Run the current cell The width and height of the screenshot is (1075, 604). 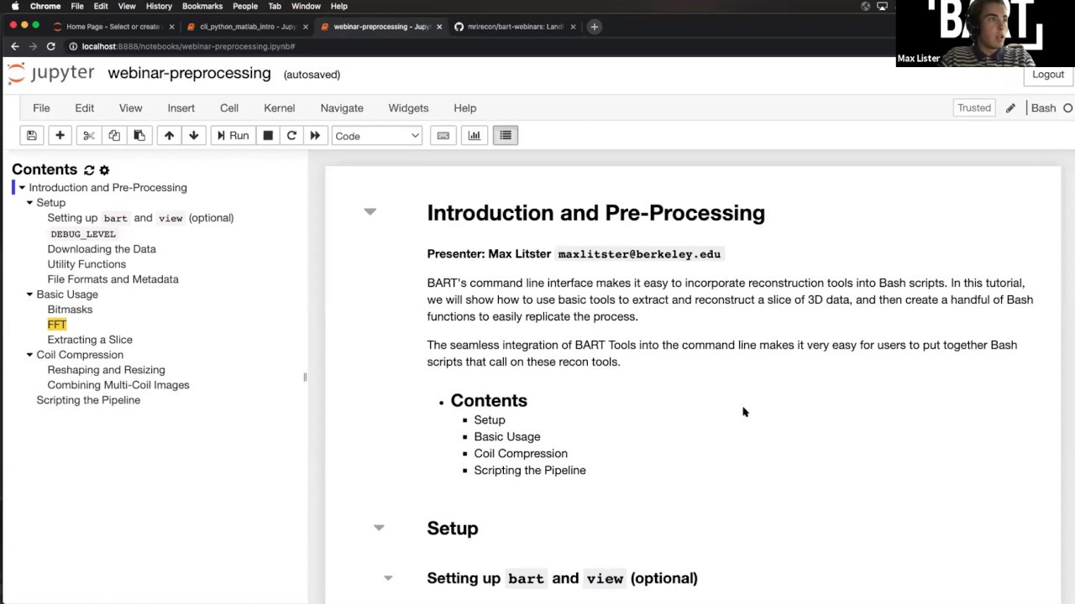(x=233, y=136)
